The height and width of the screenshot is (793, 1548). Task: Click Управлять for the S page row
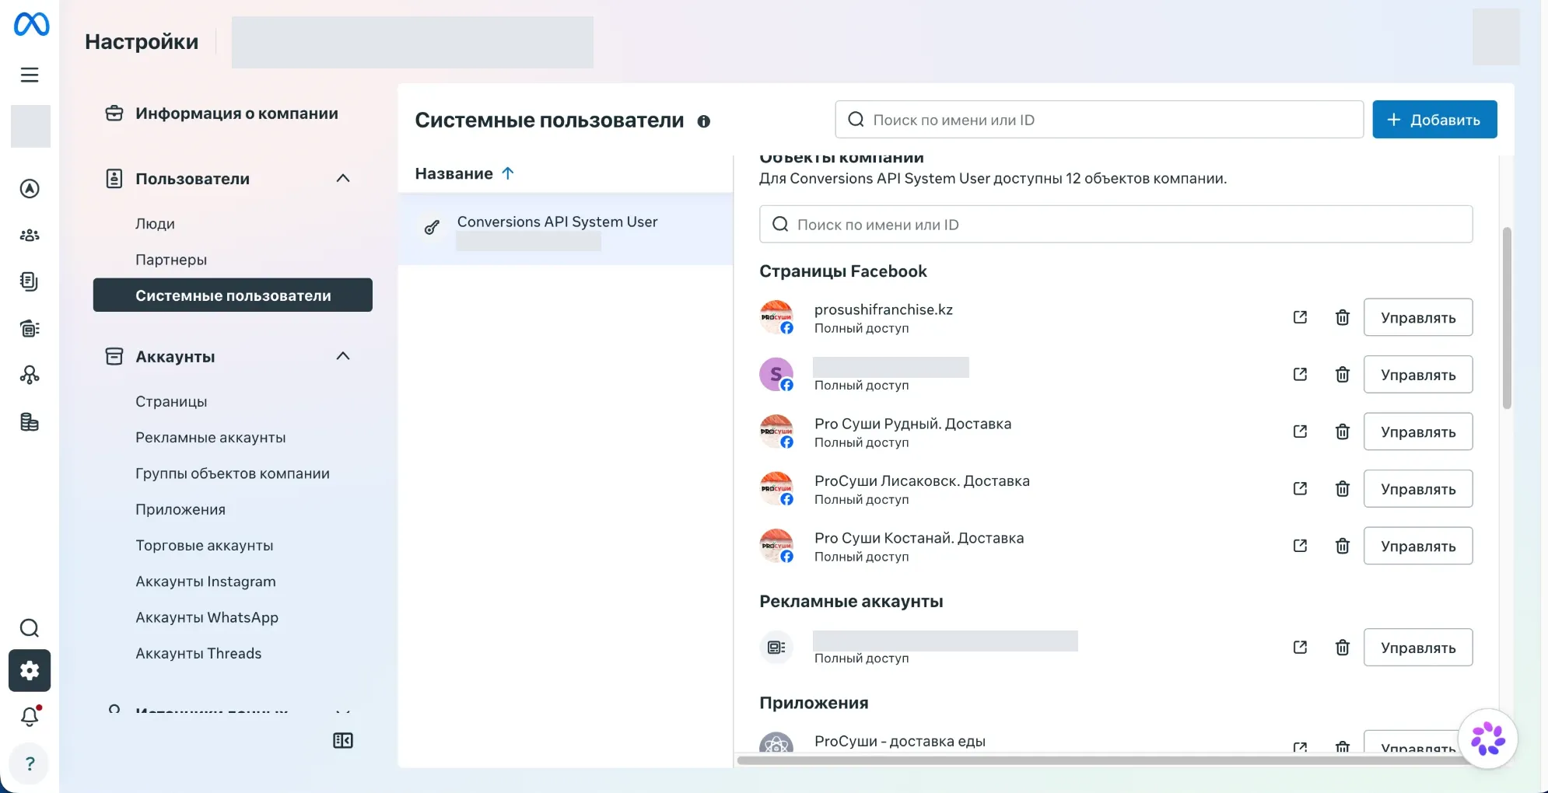pos(1418,375)
